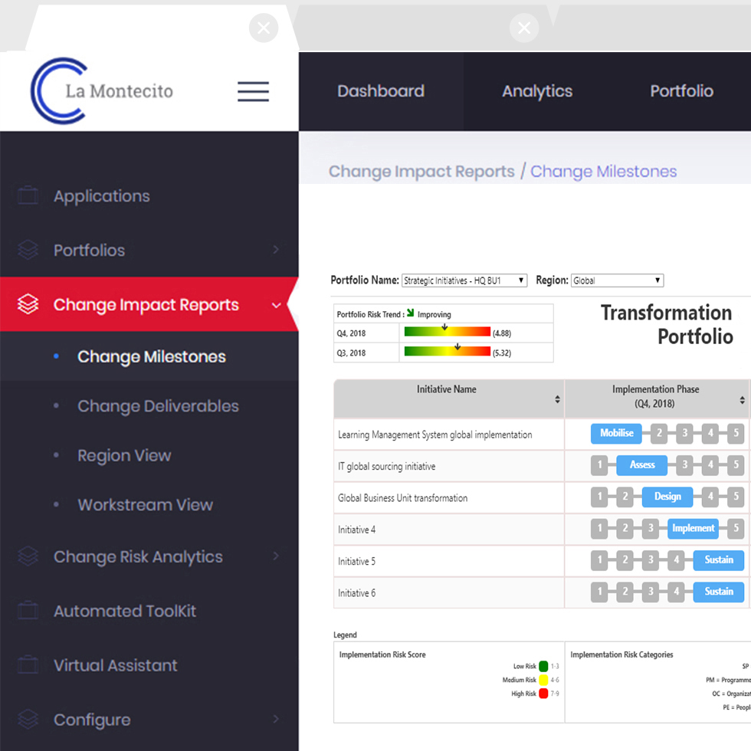
Task: Click the Applications briefcase icon
Action: point(28,196)
